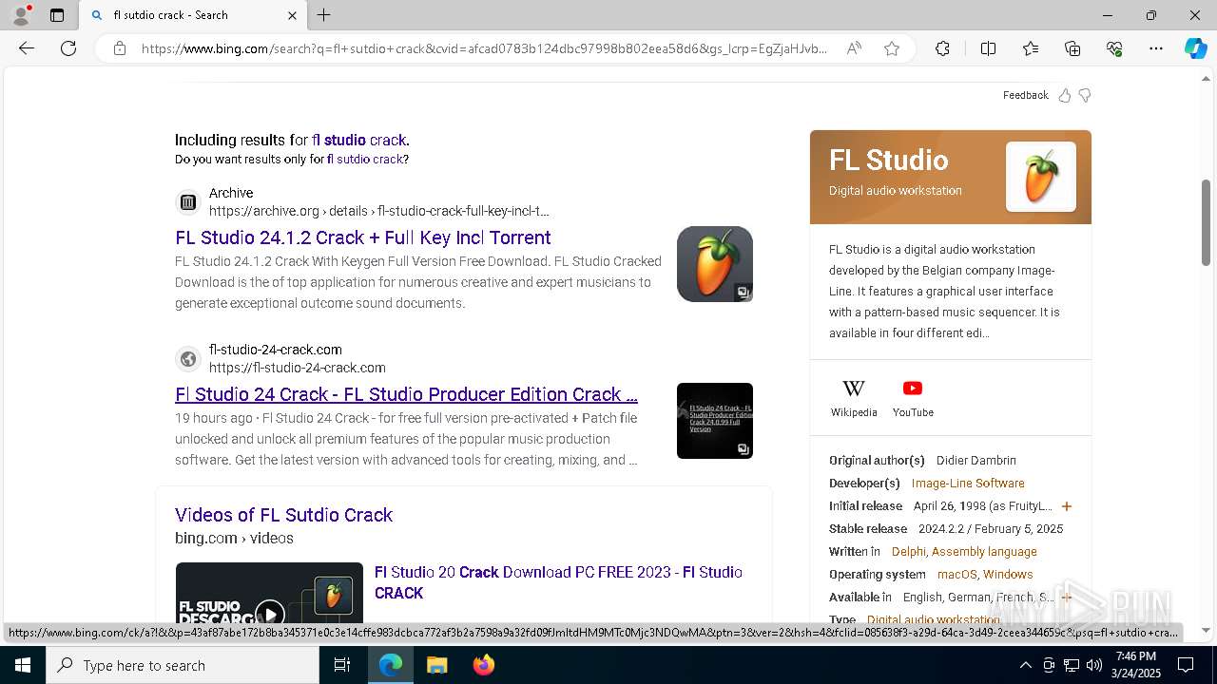The image size is (1217, 684).
Task: Open the macOS, Windows operating system link
Action: [985, 575]
